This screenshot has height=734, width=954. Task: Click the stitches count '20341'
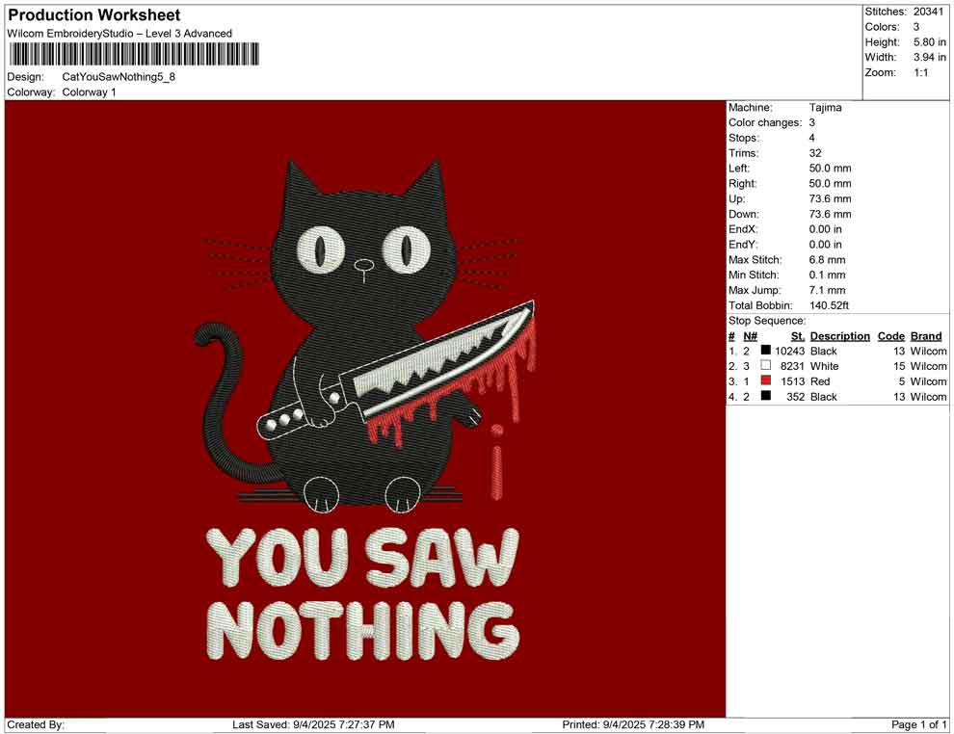928,12
